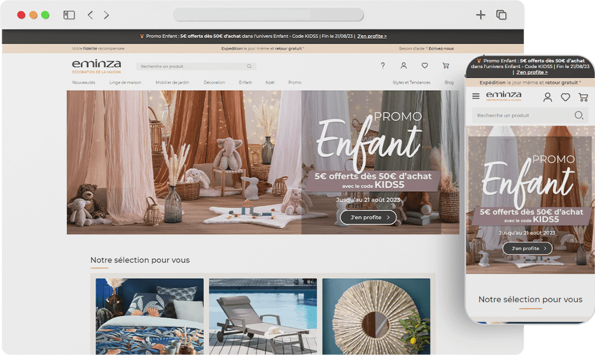The height and width of the screenshot is (355, 595).
Task: Toggle the browser sidebar panel icon
Action: 69,15
